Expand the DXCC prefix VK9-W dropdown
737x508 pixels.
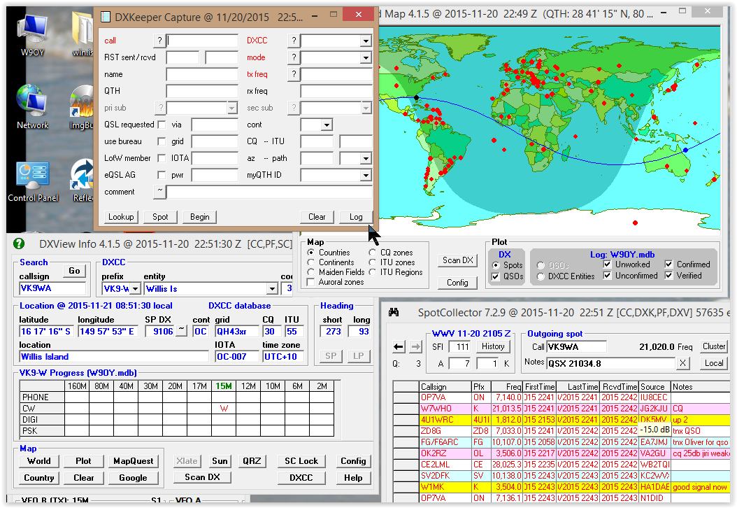[136, 288]
